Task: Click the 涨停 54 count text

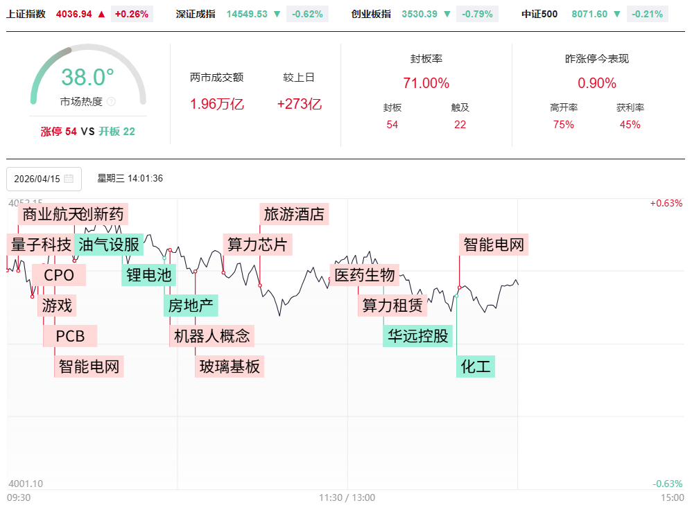Action: (x=59, y=132)
